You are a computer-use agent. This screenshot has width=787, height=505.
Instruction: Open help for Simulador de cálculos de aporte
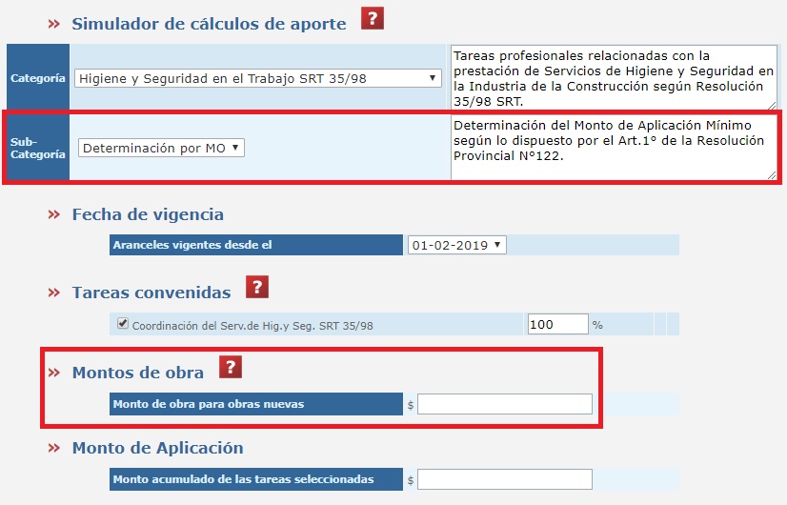(x=372, y=19)
